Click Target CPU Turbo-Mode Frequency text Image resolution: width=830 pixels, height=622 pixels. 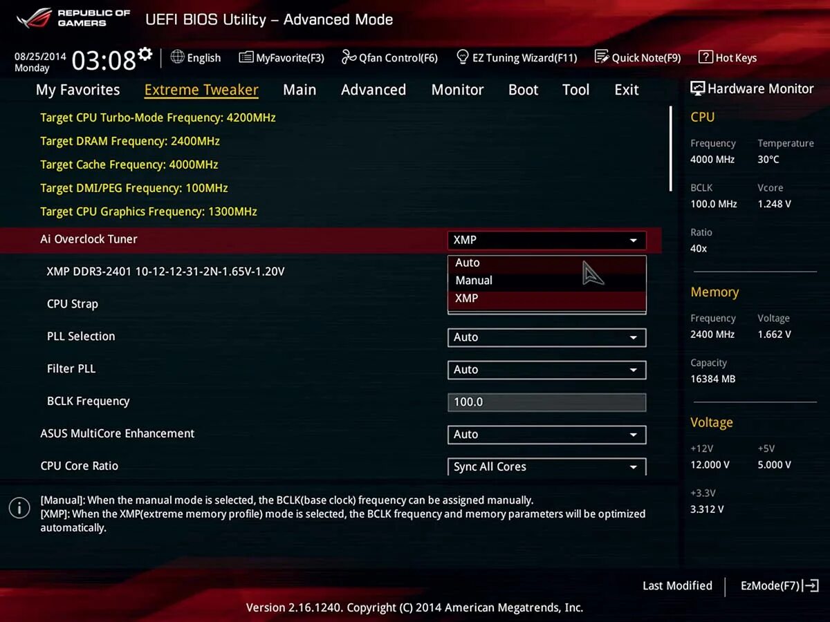pyautogui.click(x=158, y=117)
